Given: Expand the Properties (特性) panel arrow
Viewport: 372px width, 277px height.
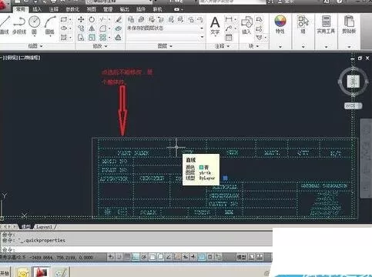Looking at the screenshot, I should point(280,47).
